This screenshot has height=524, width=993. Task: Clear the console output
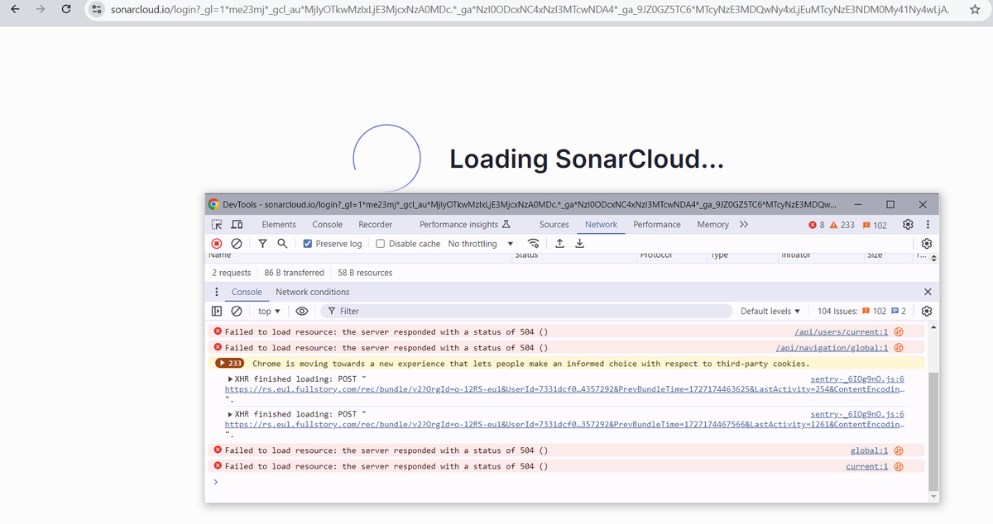[x=237, y=312]
